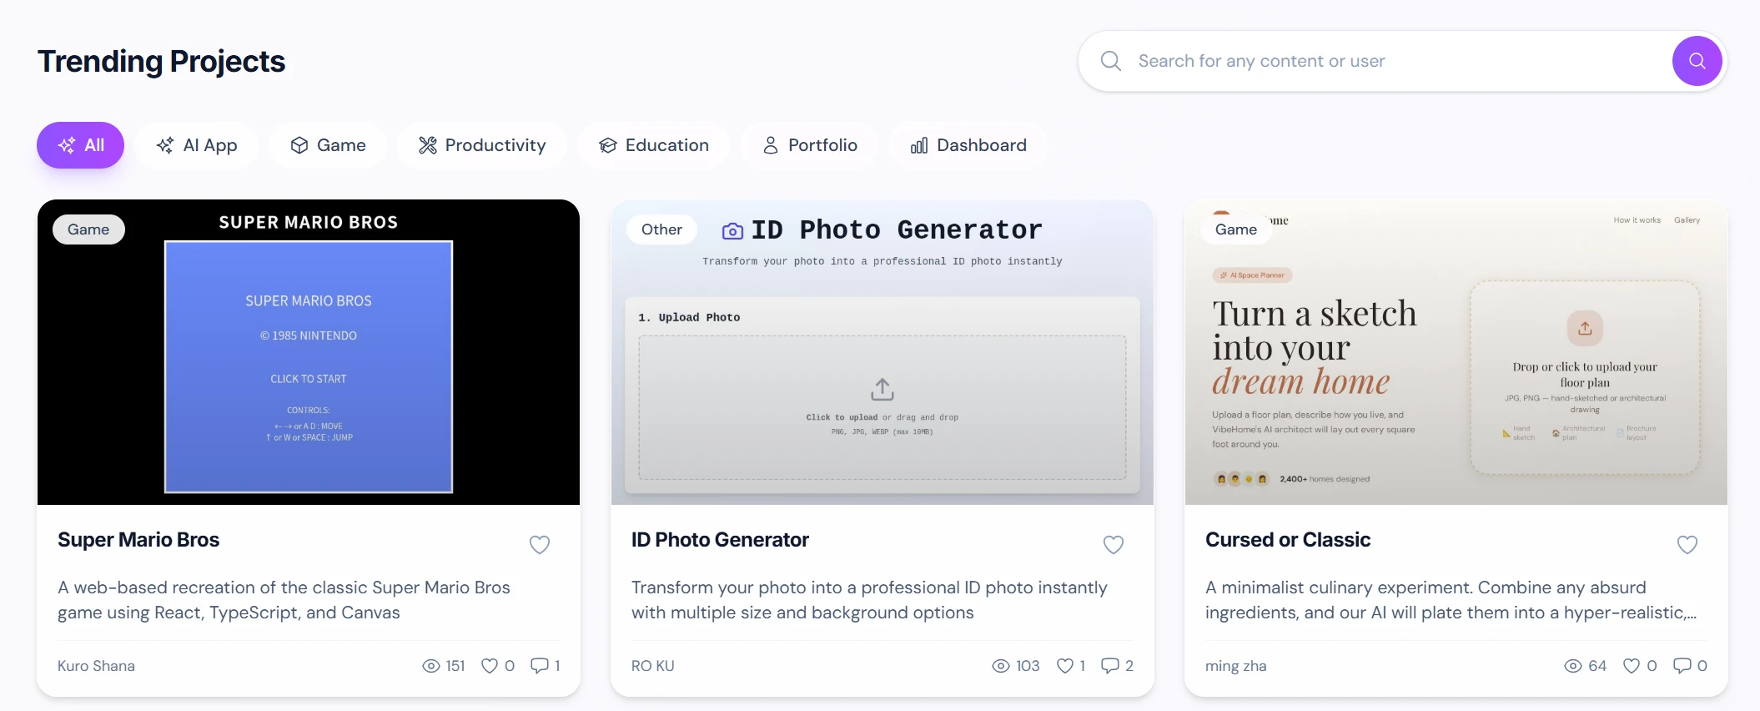Click the comment bubble on Cursed or Classic
The width and height of the screenshot is (1760, 711).
[1682, 666]
